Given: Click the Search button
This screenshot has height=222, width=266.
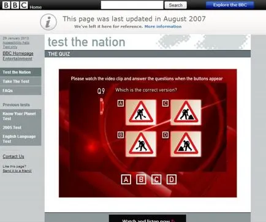Looking at the screenshot, I should 175,5.
